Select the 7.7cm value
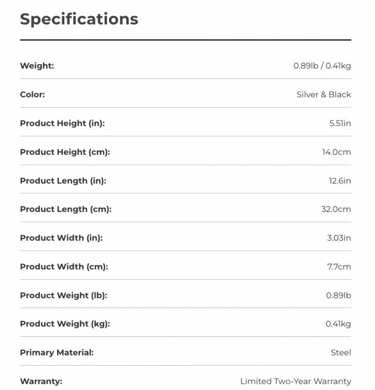The width and height of the screenshot is (375, 390). pos(339,267)
